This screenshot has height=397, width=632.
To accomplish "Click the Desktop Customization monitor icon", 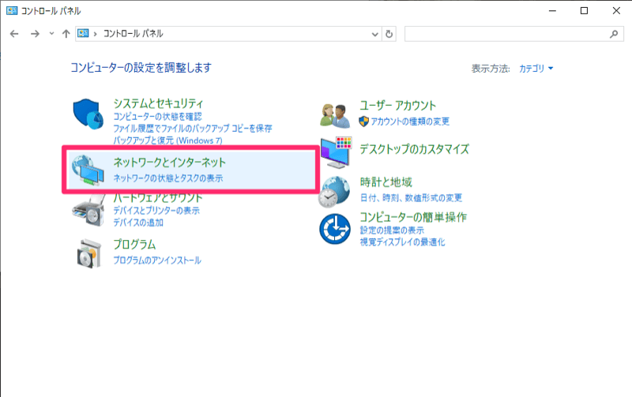I will (x=335, y=150).
